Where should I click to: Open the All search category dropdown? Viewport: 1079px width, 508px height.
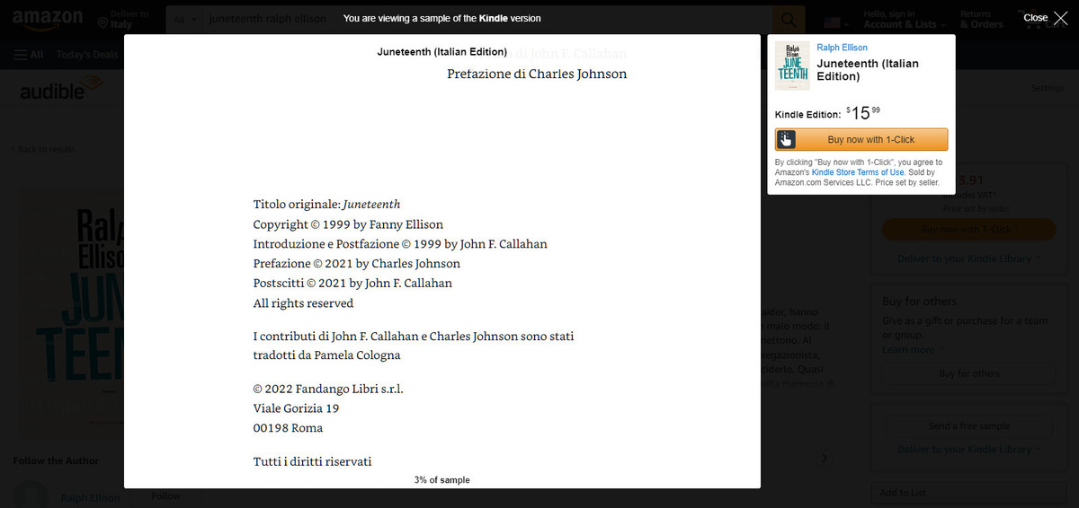click(184, 19)
